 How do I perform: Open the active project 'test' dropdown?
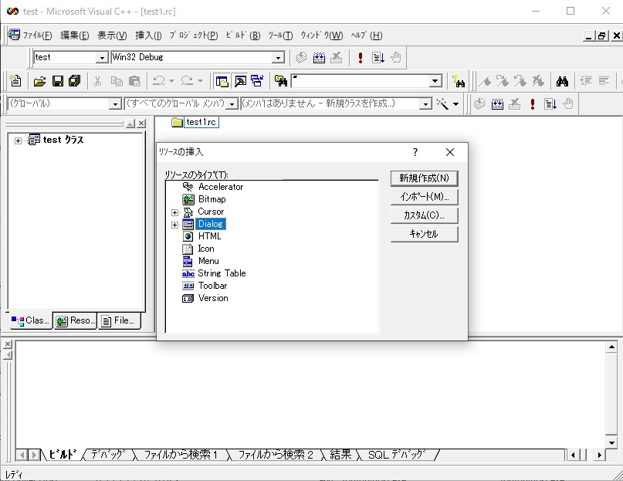coord(102,58)
